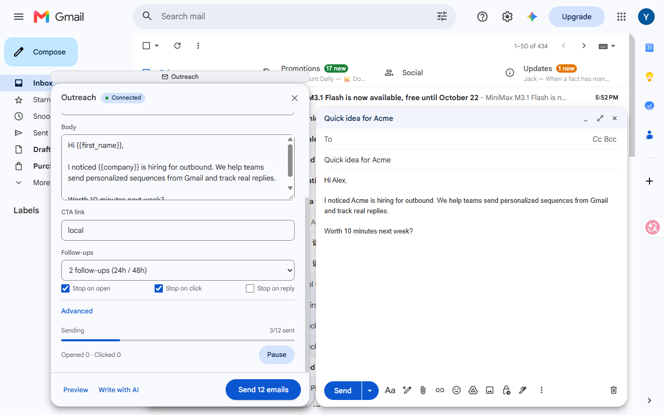Open Gmail settings gear
This screenshot has width=664, height=415.
coord(507,17)
